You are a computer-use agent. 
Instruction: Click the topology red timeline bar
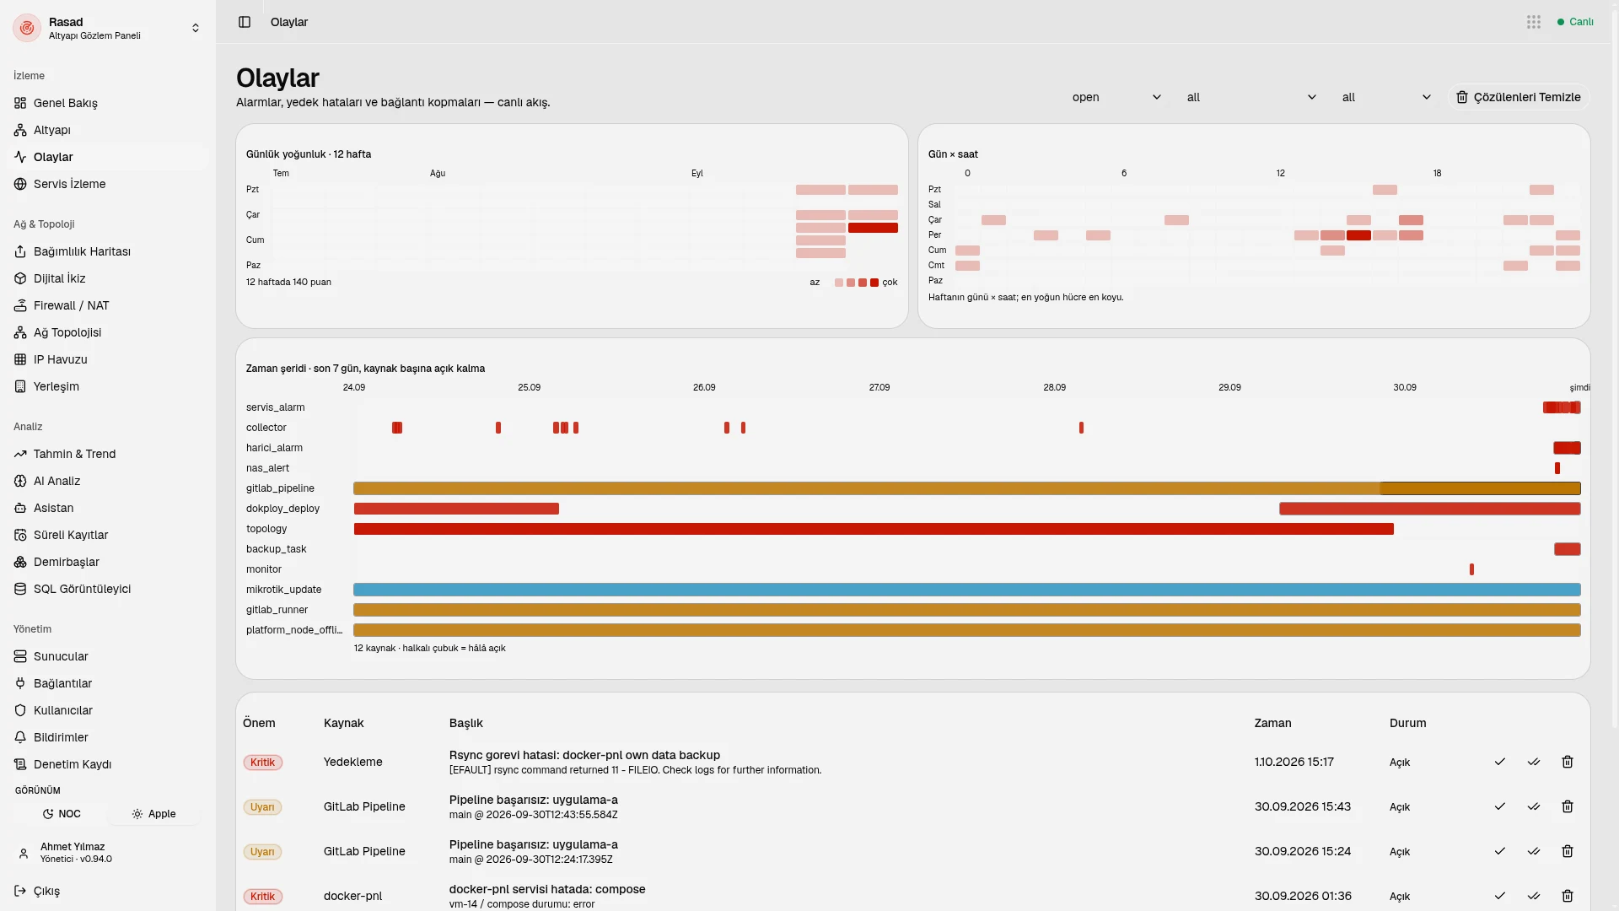(x=874, y=529)
